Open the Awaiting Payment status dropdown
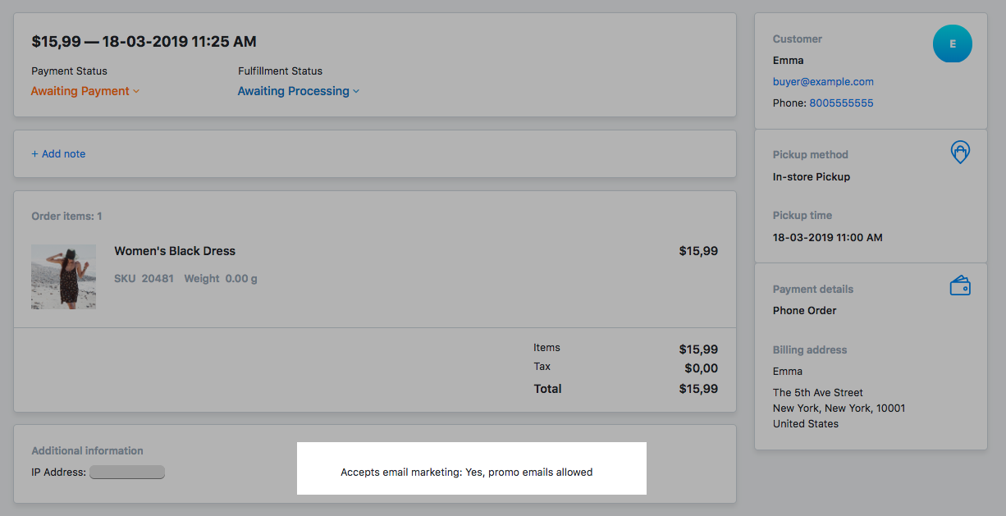The width and height of the screenshot is (1006, 516). click(85, 91)
